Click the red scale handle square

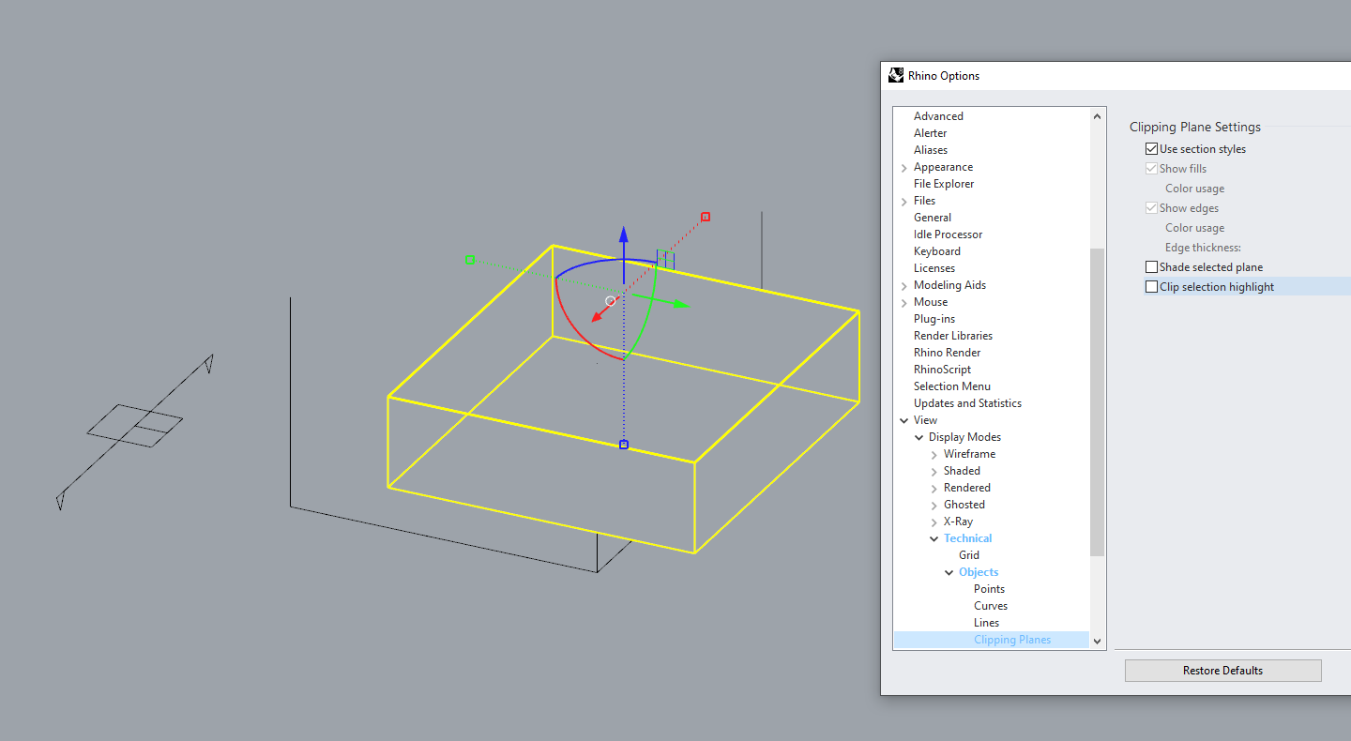click(x=705, y=217)
